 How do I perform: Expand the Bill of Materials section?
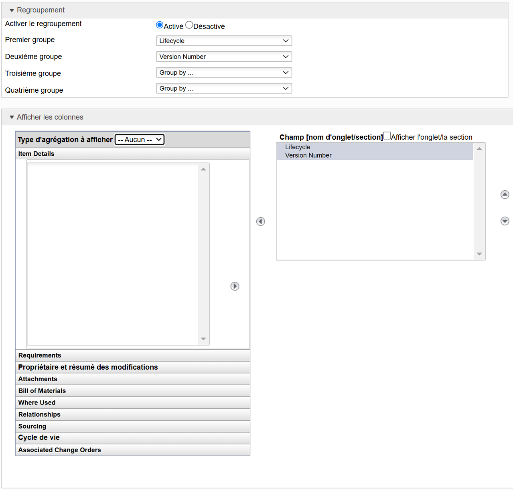tap(133, 391)
